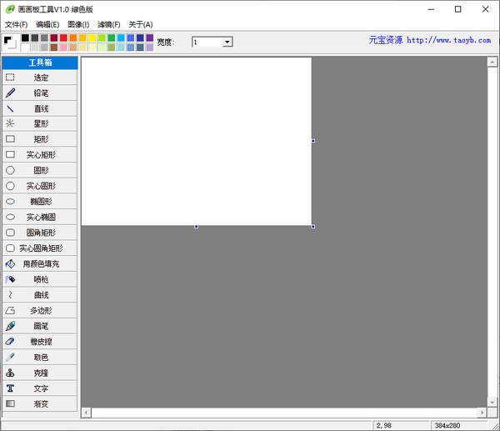The height and width of the screenshot is (431, 500).
Task: Select the 多边形 polygon tool
Action: click(40, 310)
